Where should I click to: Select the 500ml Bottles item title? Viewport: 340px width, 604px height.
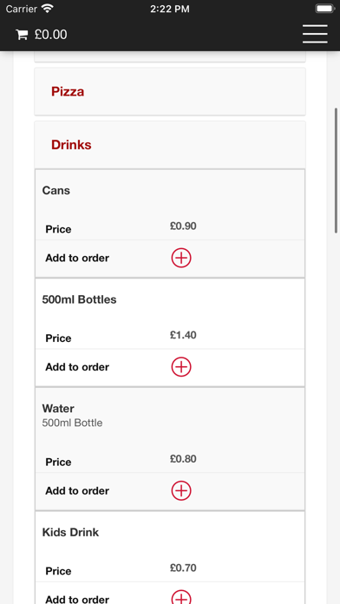[79, 299]
